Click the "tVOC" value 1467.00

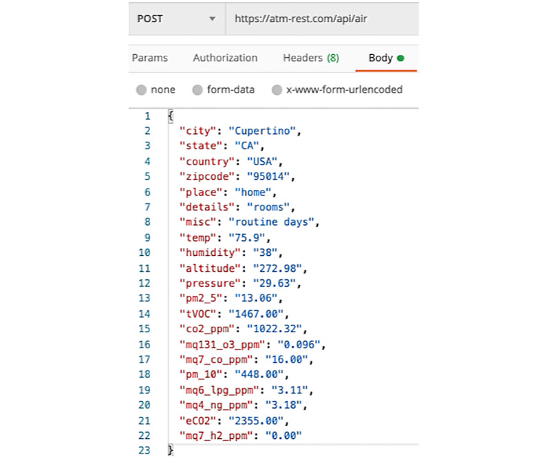point(256,314)
